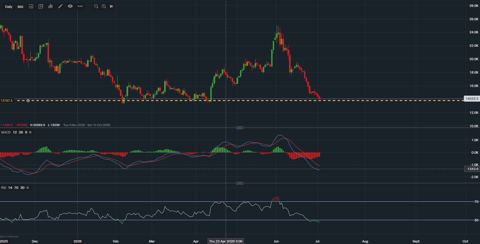Click the RSI axis level 70 label
The width and height of the screenshot is (480, 244).
click(476, 202)
